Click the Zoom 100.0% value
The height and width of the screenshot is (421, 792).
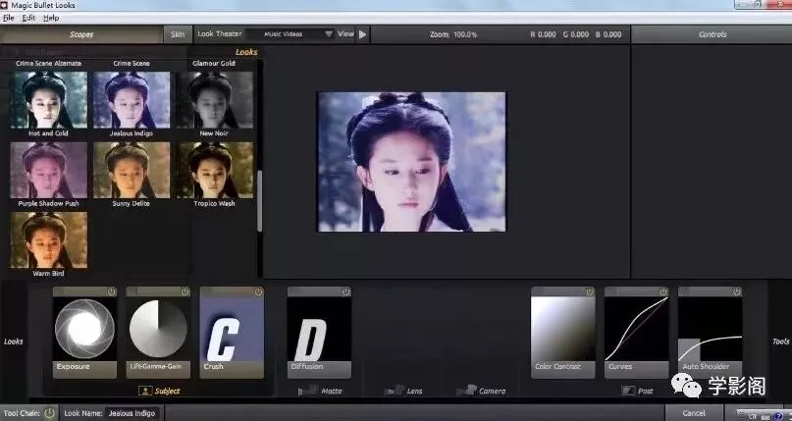(x=465, y=34)
